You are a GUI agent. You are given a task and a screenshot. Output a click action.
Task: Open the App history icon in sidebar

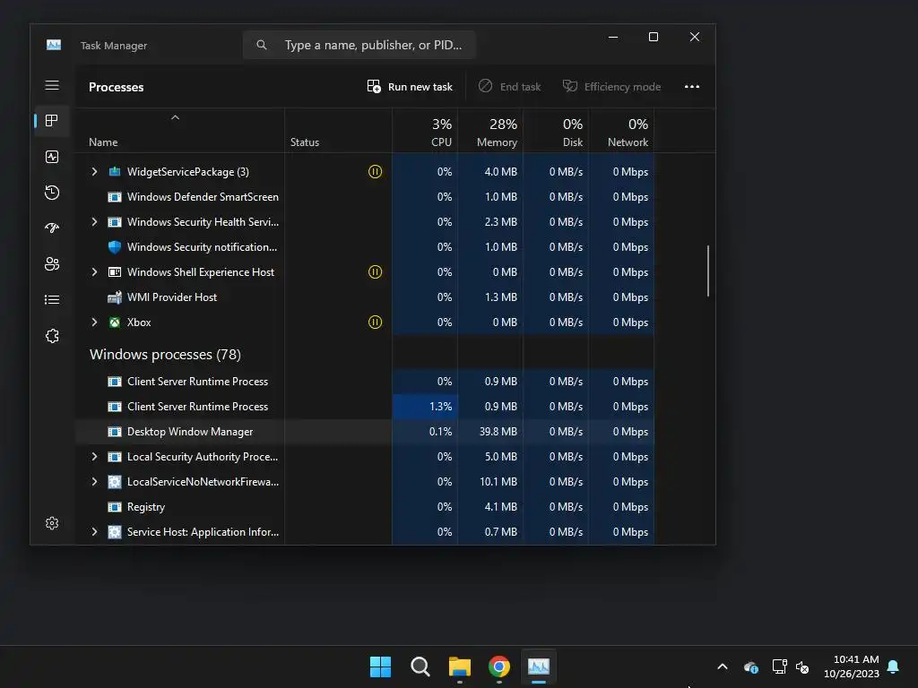(51, 193)
